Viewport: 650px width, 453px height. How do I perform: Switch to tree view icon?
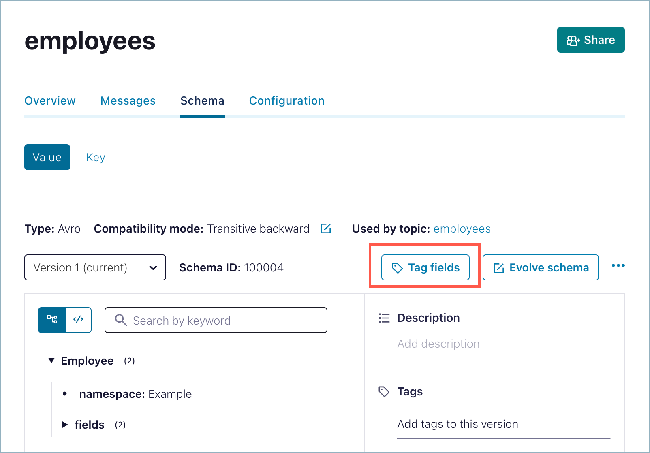(x=52, y=320)
